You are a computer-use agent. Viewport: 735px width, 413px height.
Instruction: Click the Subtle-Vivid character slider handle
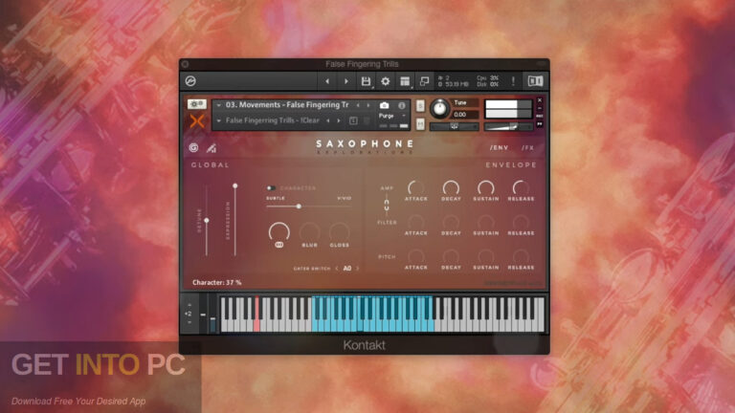tap(299, 206)
